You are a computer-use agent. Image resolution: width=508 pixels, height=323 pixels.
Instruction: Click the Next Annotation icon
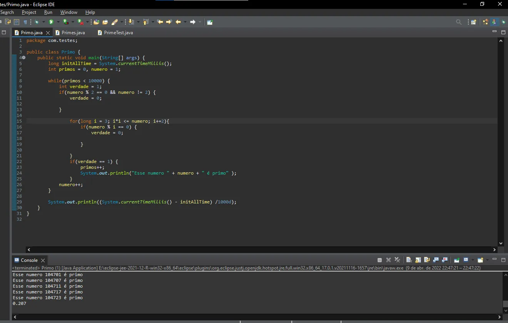[x=131, y=22]
